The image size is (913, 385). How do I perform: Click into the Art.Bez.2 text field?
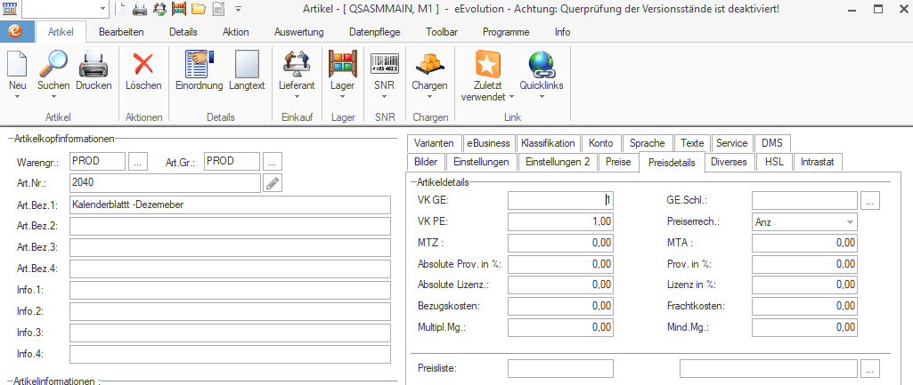click(x=231, y=225)
